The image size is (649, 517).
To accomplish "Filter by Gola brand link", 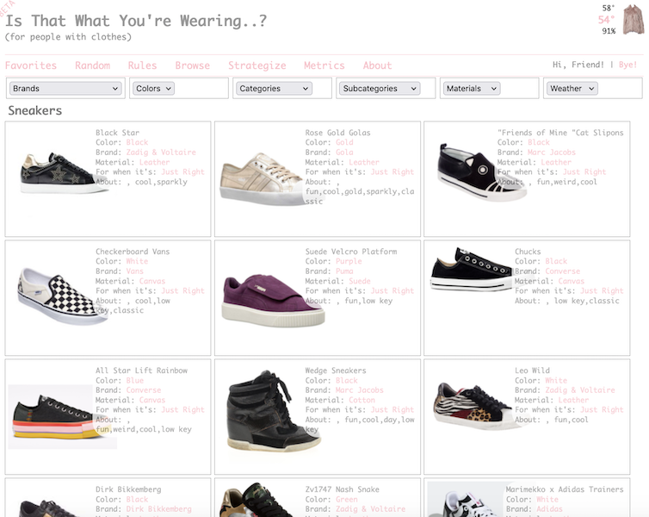I will pyautogui.click(x=344, y=152).
